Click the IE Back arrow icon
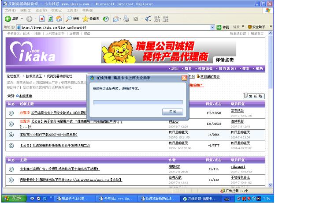The width and height of the screenshot is (327, 203). coord(8,19)
